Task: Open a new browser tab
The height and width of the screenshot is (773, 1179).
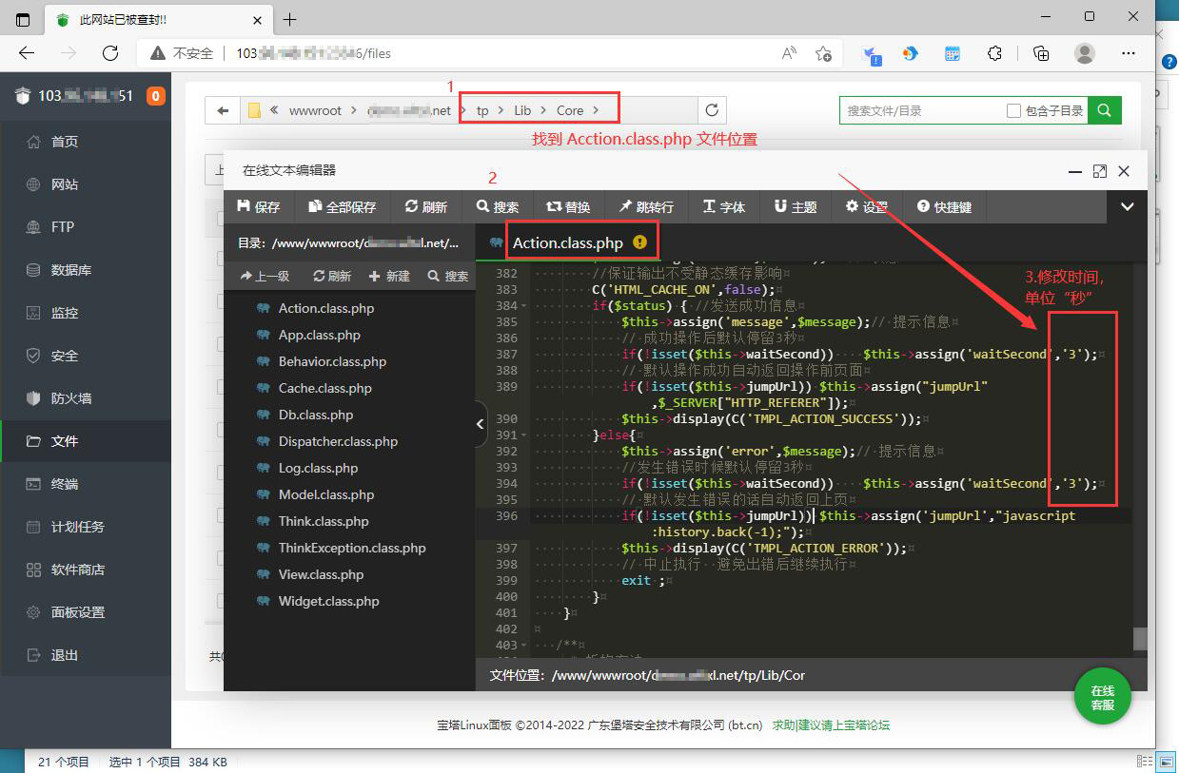Action: point(290,19)
